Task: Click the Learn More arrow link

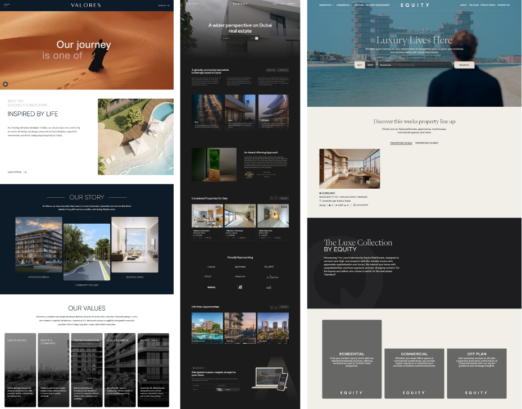Action: point(17,172)
